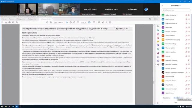
Task: Click the sign document icon in toolbar
Action: pyautogui.click(x=106, y=22)
